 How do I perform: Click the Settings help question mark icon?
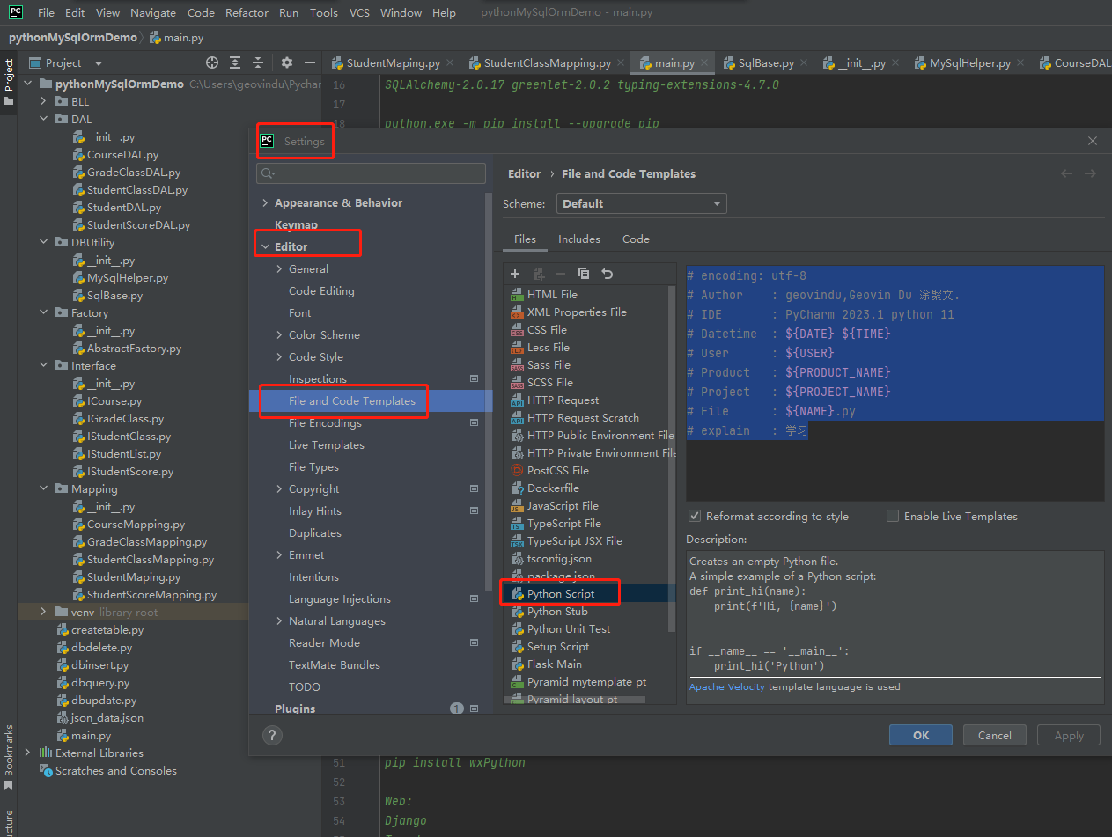[x=272, y=735]
